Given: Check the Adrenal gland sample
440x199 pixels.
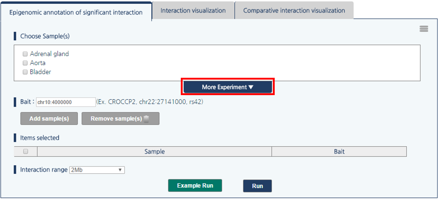Looking at the screenshot, I should click(x=25, y=54).
